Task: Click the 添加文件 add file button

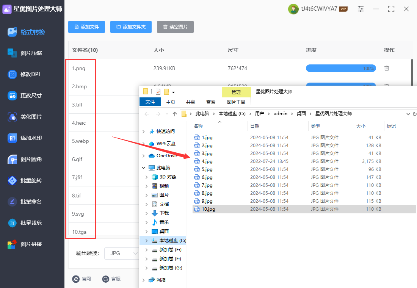Action: click(86, 27)
